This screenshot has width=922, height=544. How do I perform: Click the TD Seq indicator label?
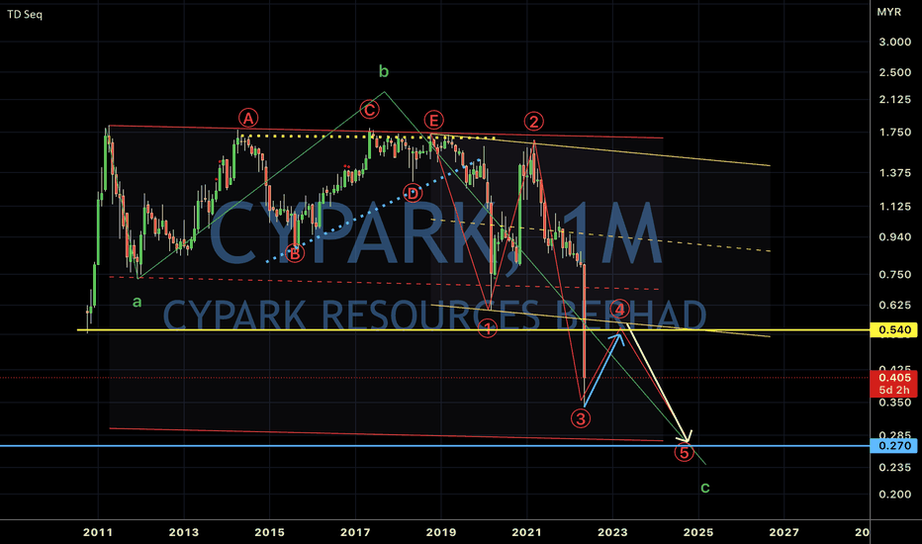pos(25,14)
